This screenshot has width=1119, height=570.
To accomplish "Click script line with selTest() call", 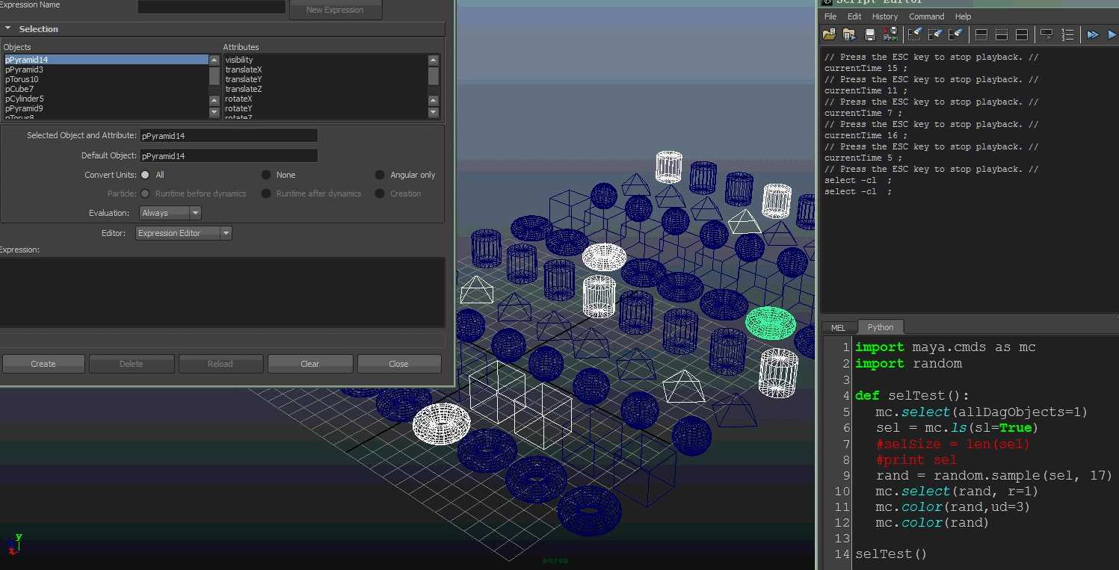I will tap(891, 554).
